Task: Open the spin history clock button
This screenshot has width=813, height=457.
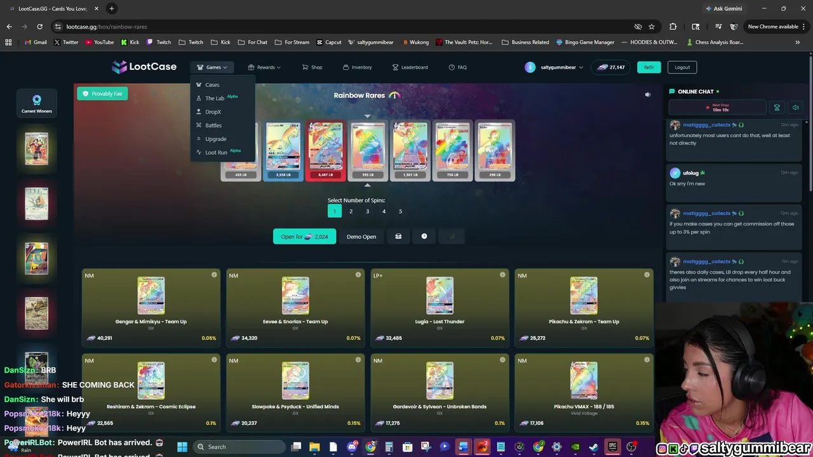Action: [424, 236]
